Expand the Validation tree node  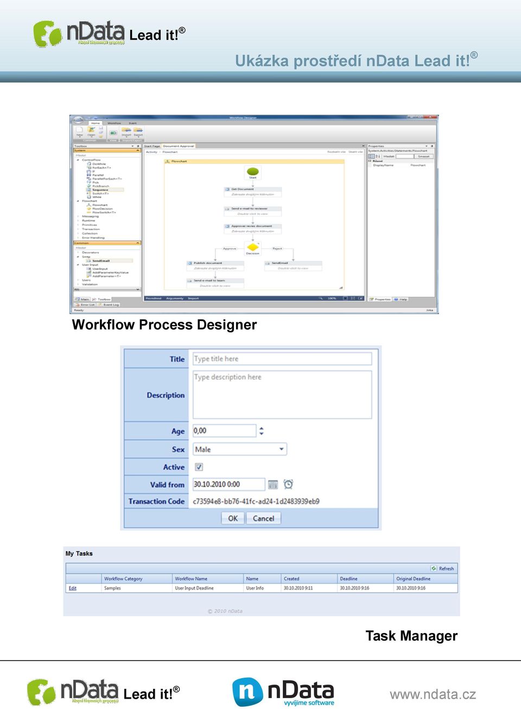(78, 284)
